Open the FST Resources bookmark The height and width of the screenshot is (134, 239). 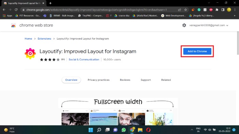tap(28, 16)
